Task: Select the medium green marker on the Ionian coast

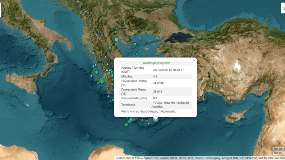Action: pos(96,72)
